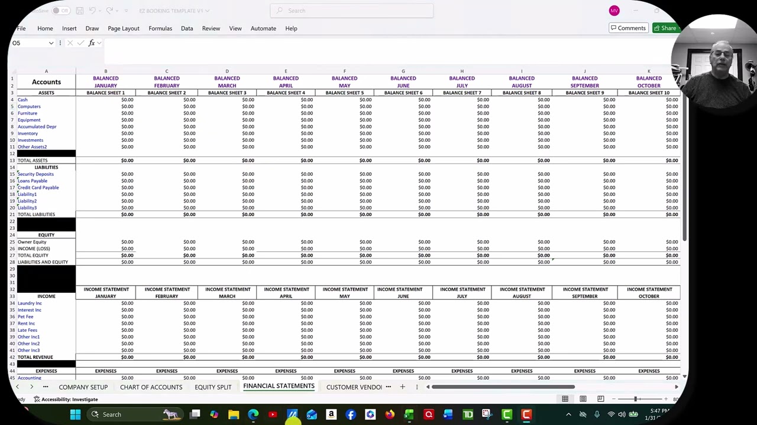757x425 pixels.
Task: Click the zoom slider handle
Action: [635, 399]
